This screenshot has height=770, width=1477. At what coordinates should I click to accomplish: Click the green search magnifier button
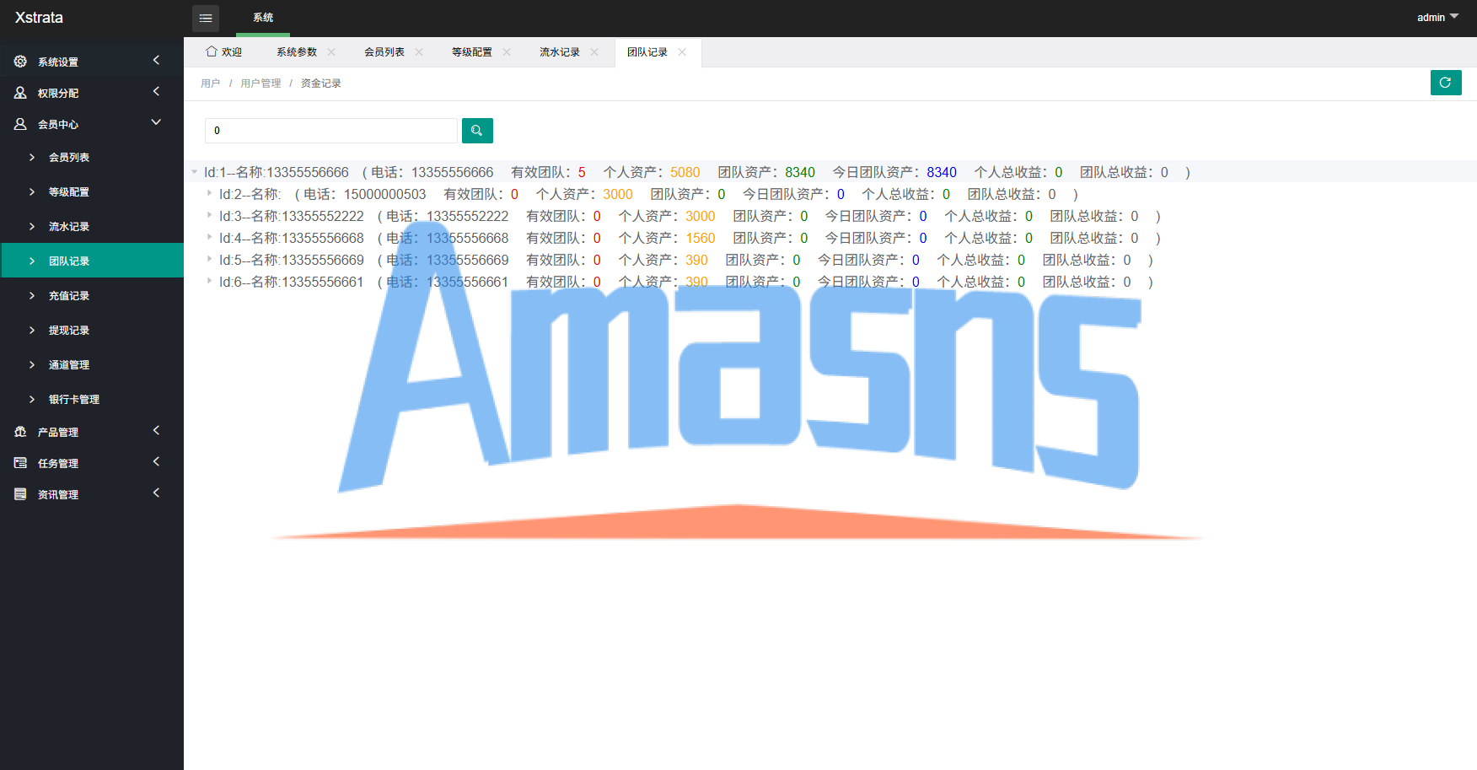coord(477,131)
